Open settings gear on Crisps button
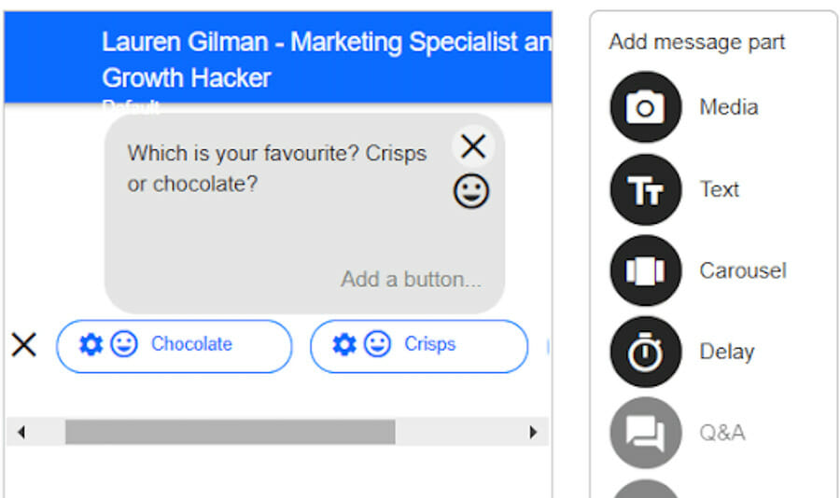 pos(343,344)
